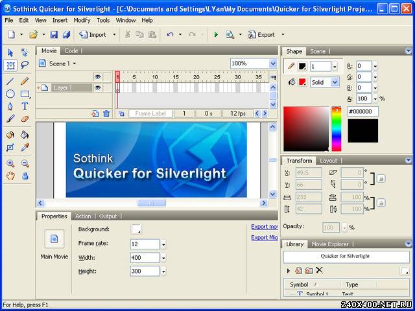Switch to the Scene tab
Screen dimensions: 415x311
(x=318, y=51)
